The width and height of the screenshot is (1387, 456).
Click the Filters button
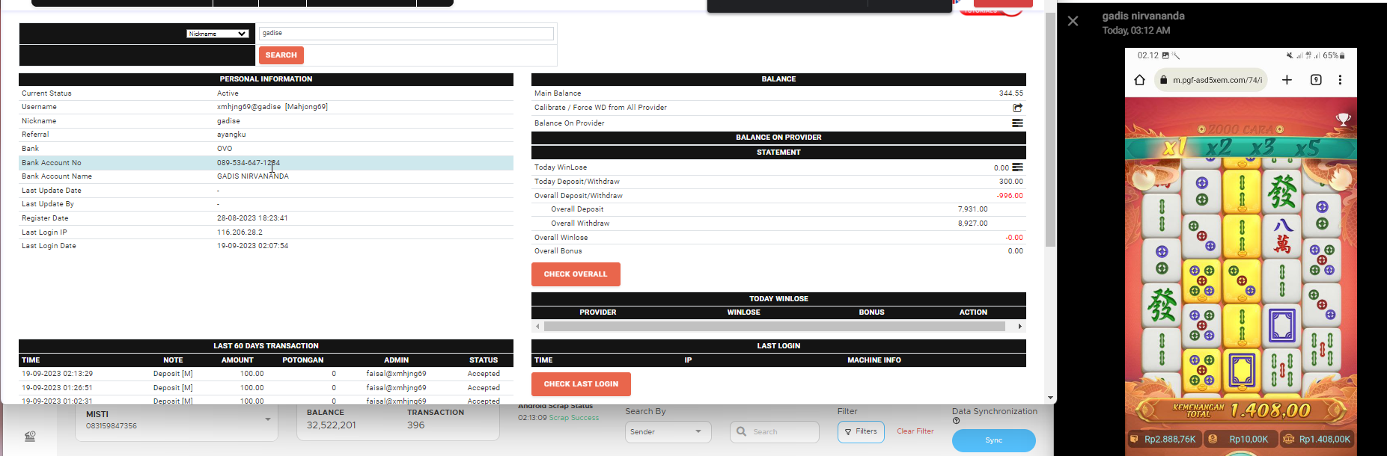click(x=861, y=431)
